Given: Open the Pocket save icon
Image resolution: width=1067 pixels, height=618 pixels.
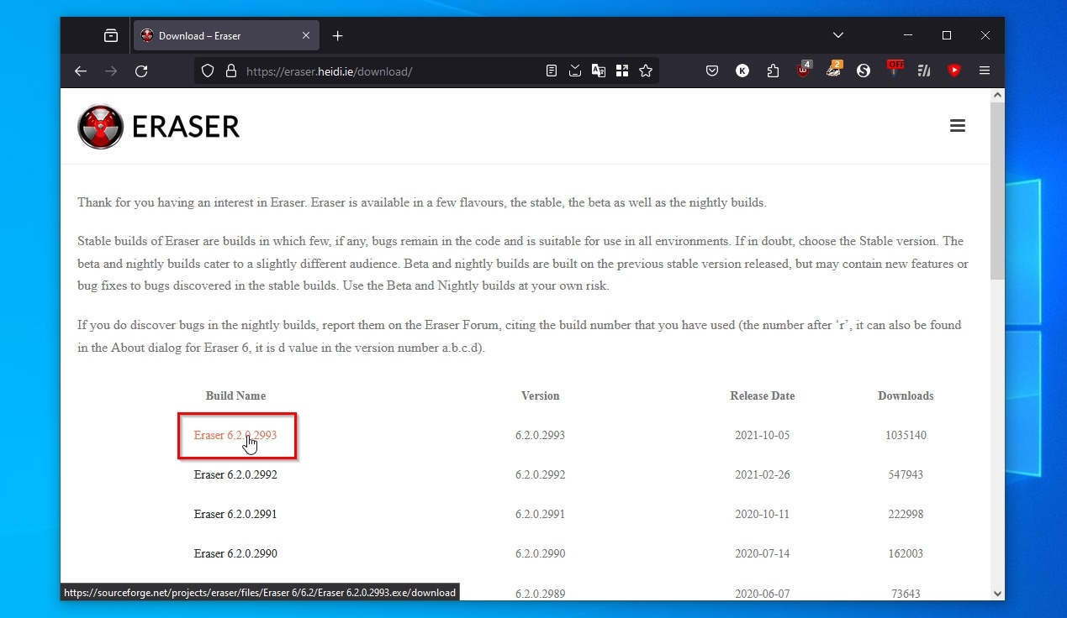Looking at the screenshot, I should [x=712, y=71].
